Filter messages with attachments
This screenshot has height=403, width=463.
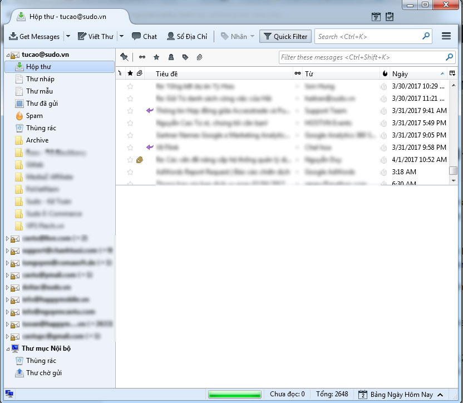[199, 57]
